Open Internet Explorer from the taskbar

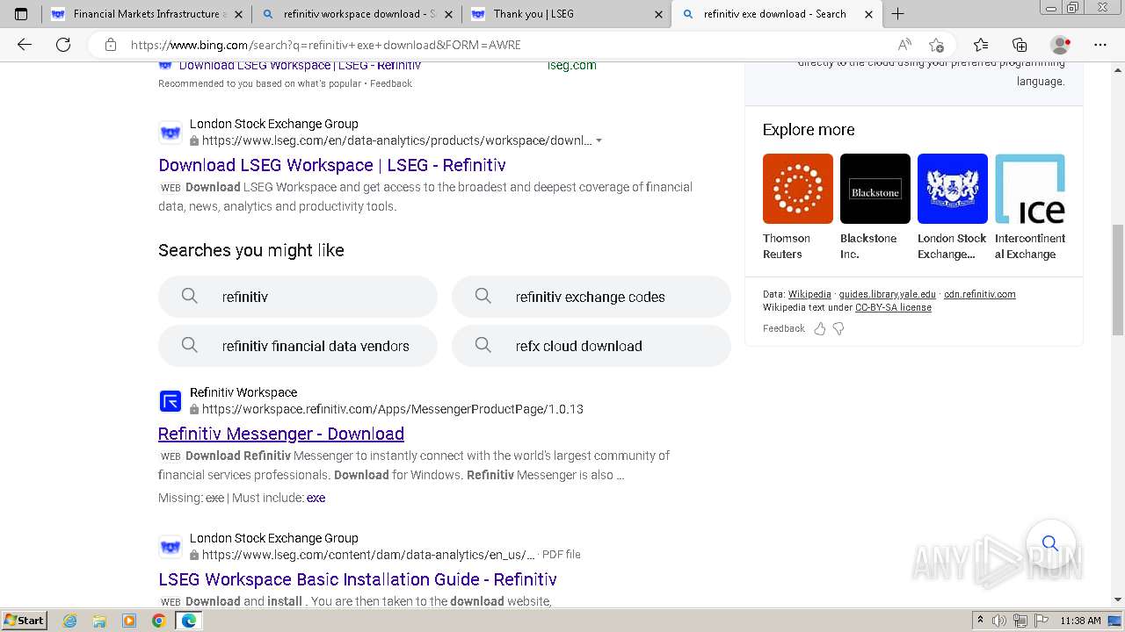point(70,621)
